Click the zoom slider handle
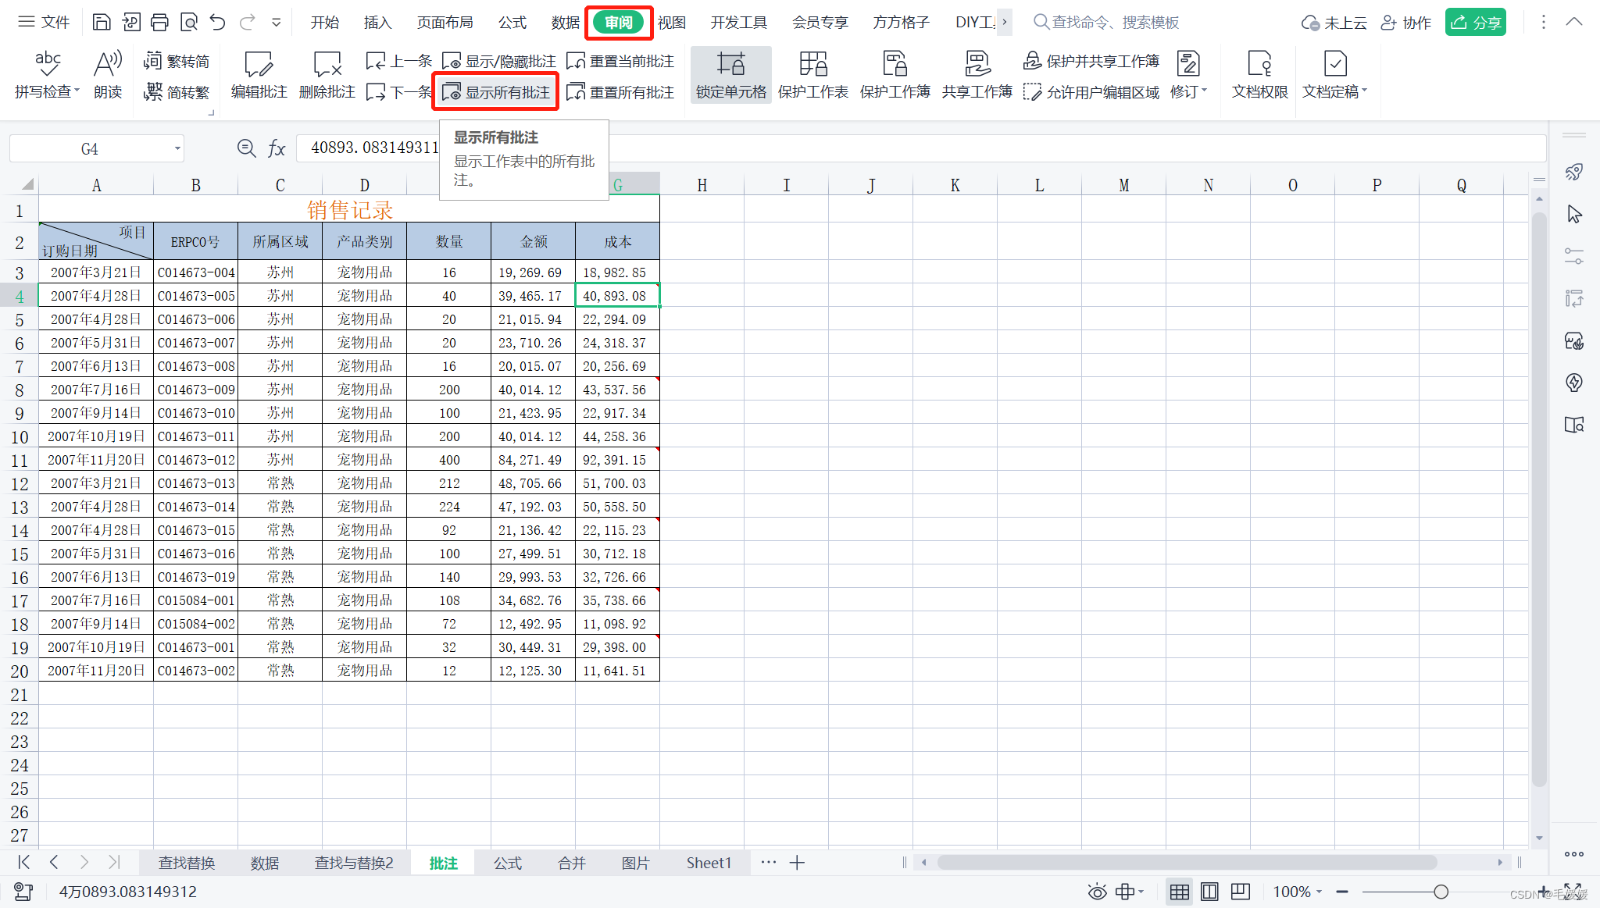The width and height of the screenshot is (1600, 908). [x=1441, y=892]
